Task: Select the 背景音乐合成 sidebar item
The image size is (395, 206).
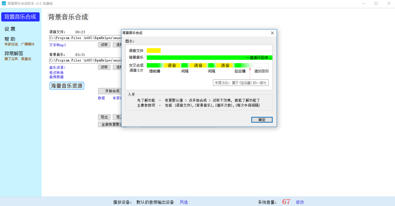Action: point(20,17)
